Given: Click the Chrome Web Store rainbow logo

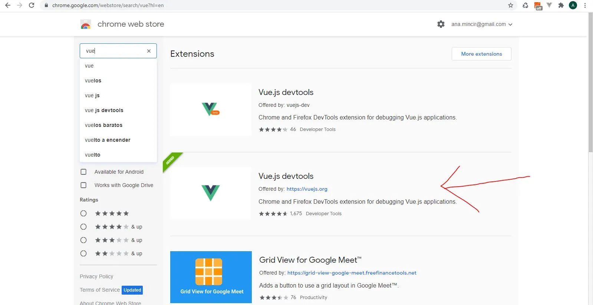Looking at the screenshot, I should (86, 24).
